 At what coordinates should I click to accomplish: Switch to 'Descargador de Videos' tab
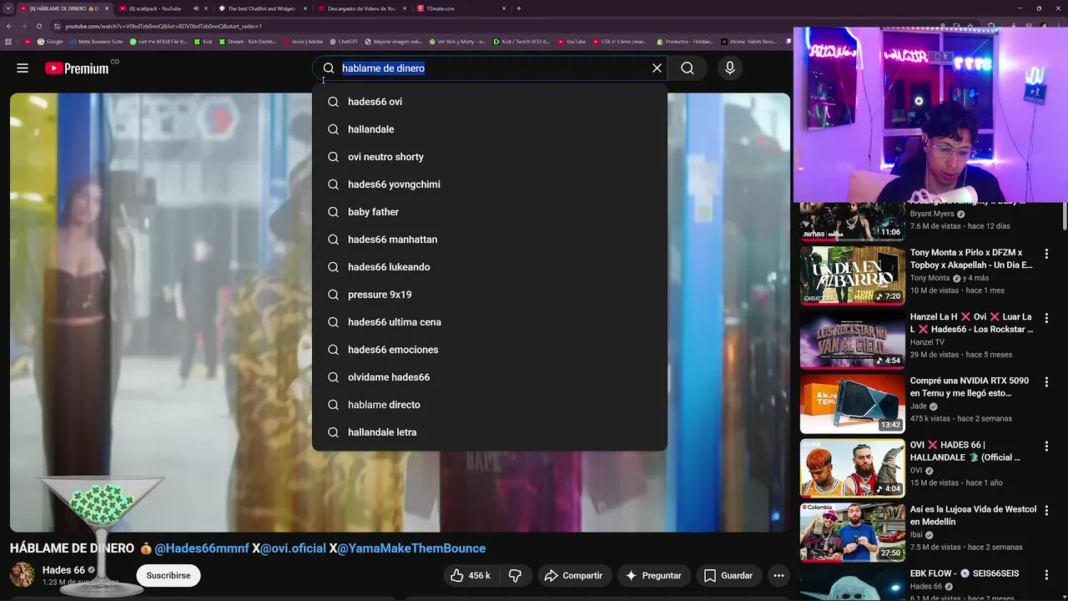point(361,8)
